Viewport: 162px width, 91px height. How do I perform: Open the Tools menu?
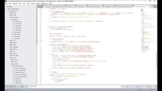tap(33, 4)
